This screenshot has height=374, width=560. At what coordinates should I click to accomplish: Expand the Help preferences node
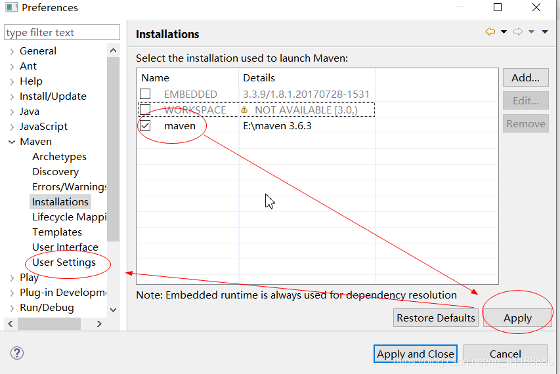pos(12,82)
